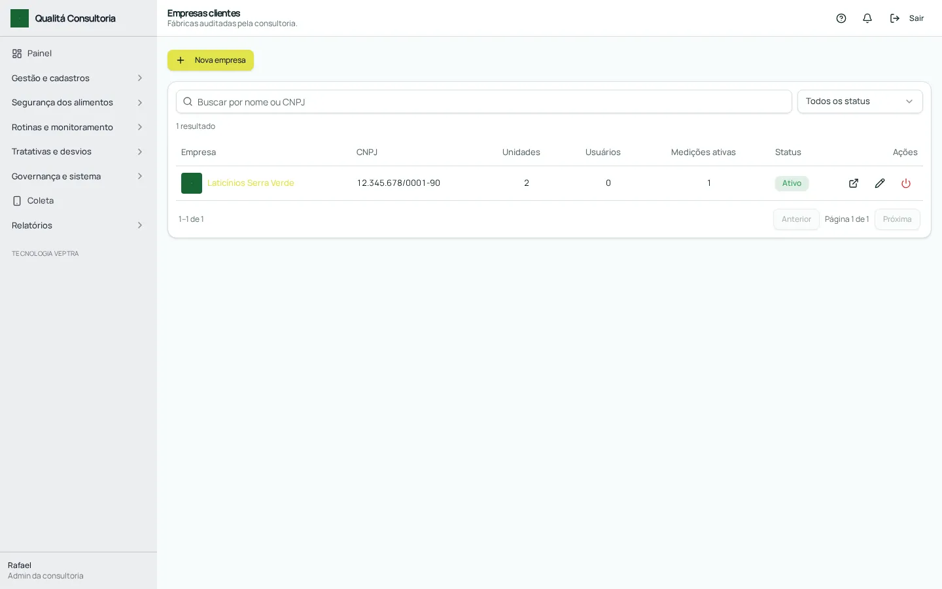Open Laticínios Serra Verde in new window icon
The width and height of the screenshot is (942, 589).
point(854,183)
